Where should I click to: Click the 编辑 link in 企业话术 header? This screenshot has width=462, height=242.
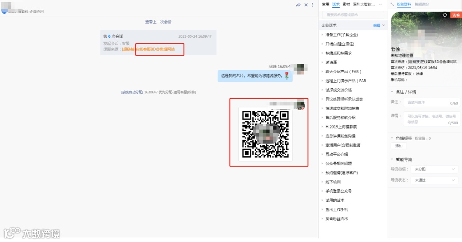coord(376,25)
